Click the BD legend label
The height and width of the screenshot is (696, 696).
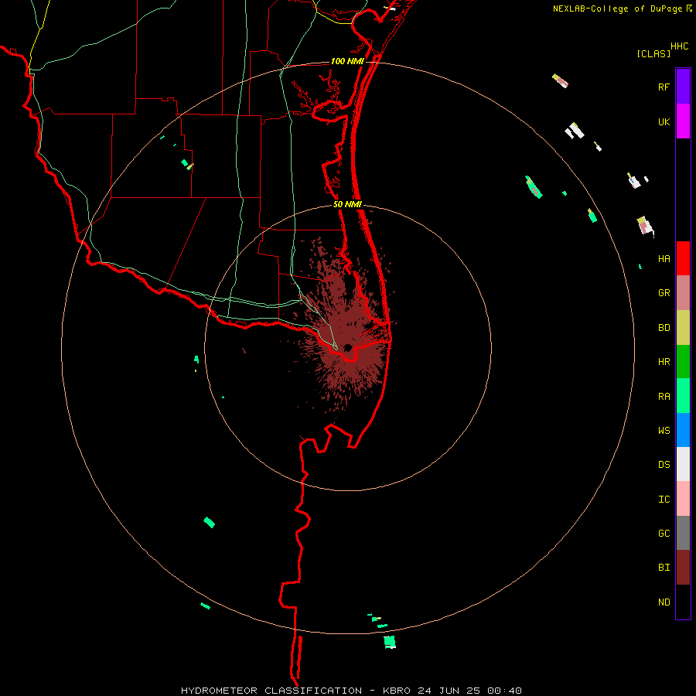664,328
